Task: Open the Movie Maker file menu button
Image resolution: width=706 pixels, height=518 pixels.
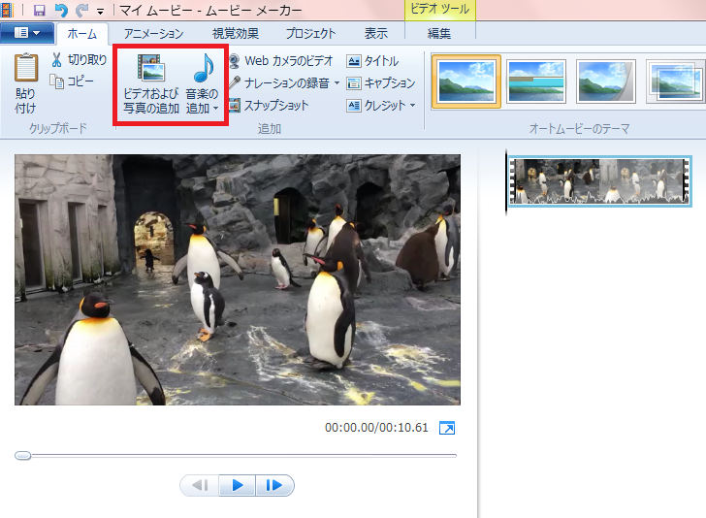Action: click(x=27, y=33)
